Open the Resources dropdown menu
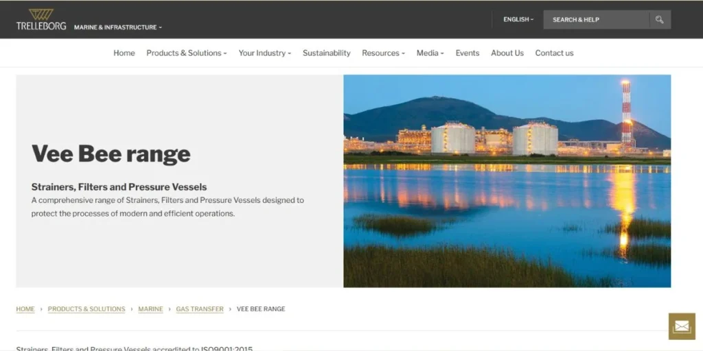The width and height of the screenshot is (703, 351). pos(383,53)
